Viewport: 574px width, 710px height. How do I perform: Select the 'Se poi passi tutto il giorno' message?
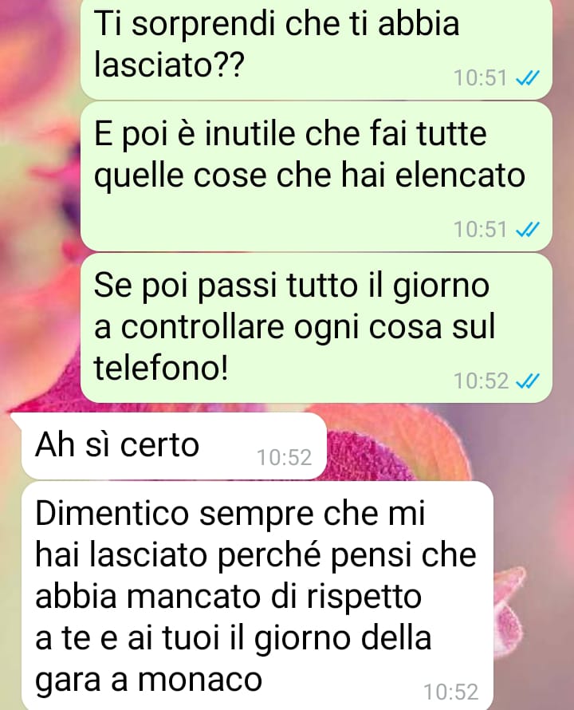pos(316,328)
